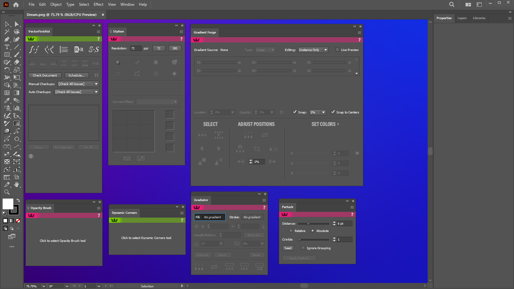This screenshot has width=514, height=289.
Task: Select the Pen tool
Action: coord(7,40)
